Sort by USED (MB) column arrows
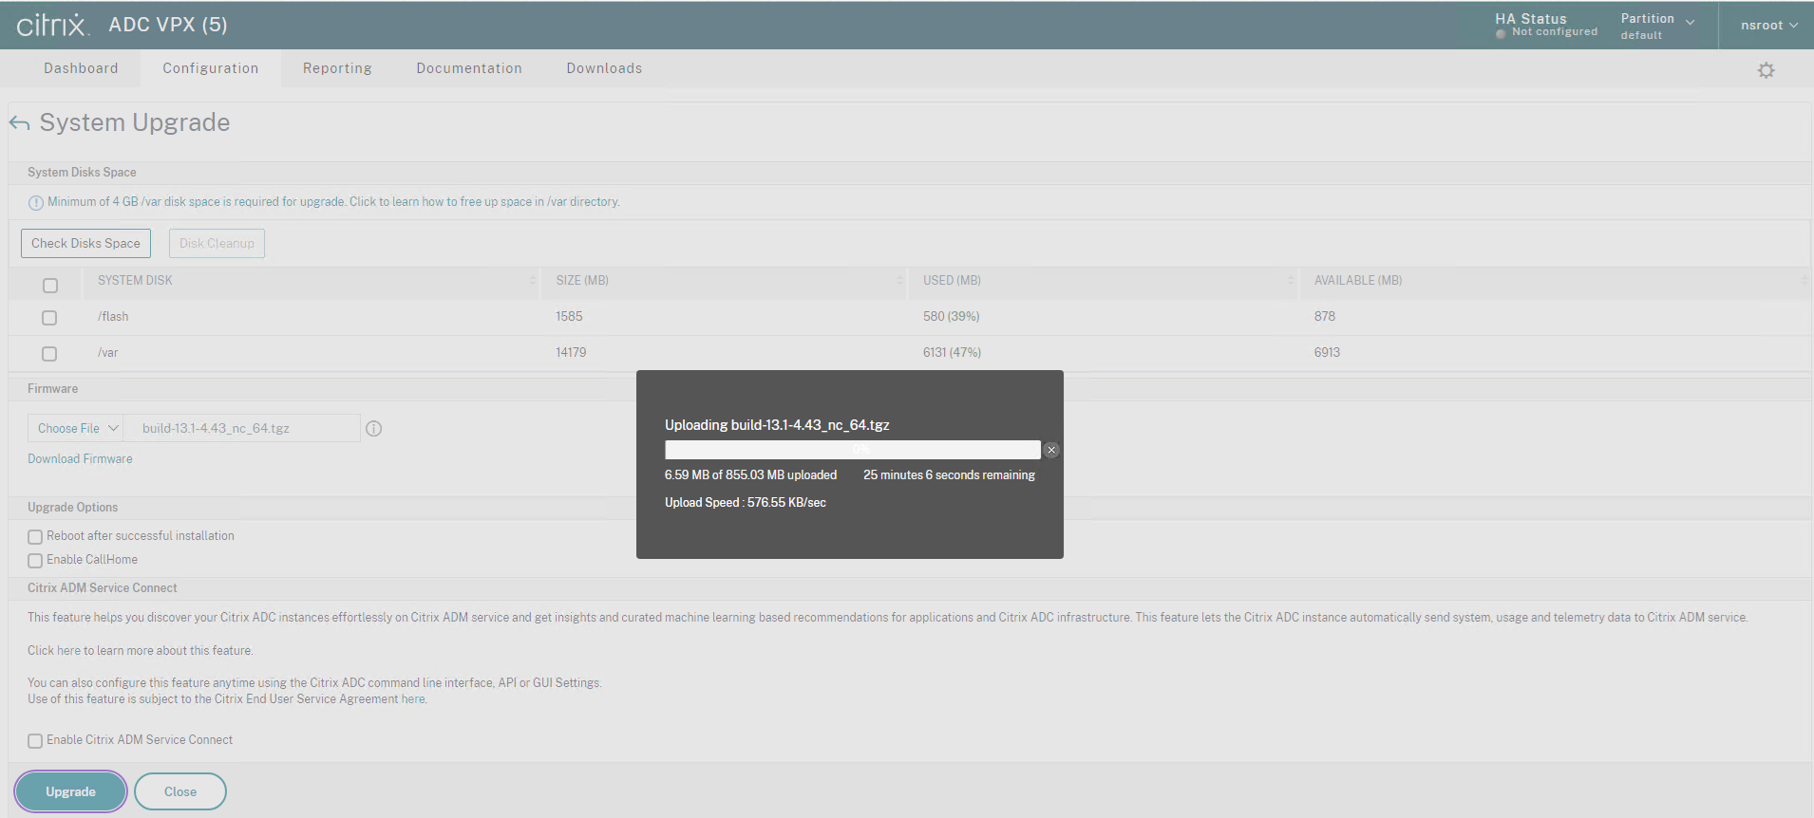Screen dimensions: 1814x818 1290,281
